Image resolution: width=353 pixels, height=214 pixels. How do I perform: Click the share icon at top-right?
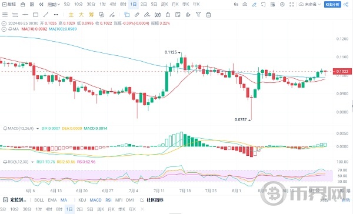coord(346,4)
